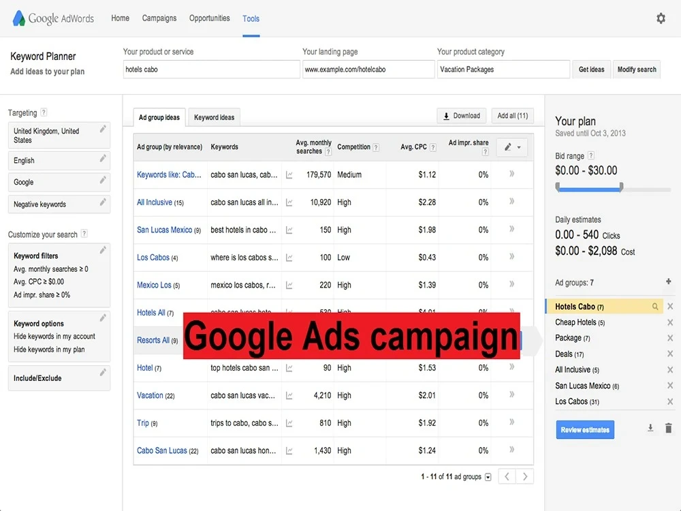Remove Deals group from plan
Viewport: 681px width, 511px height.
point(670,354)
